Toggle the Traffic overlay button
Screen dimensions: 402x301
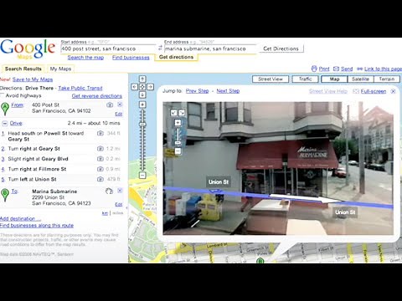305,79
